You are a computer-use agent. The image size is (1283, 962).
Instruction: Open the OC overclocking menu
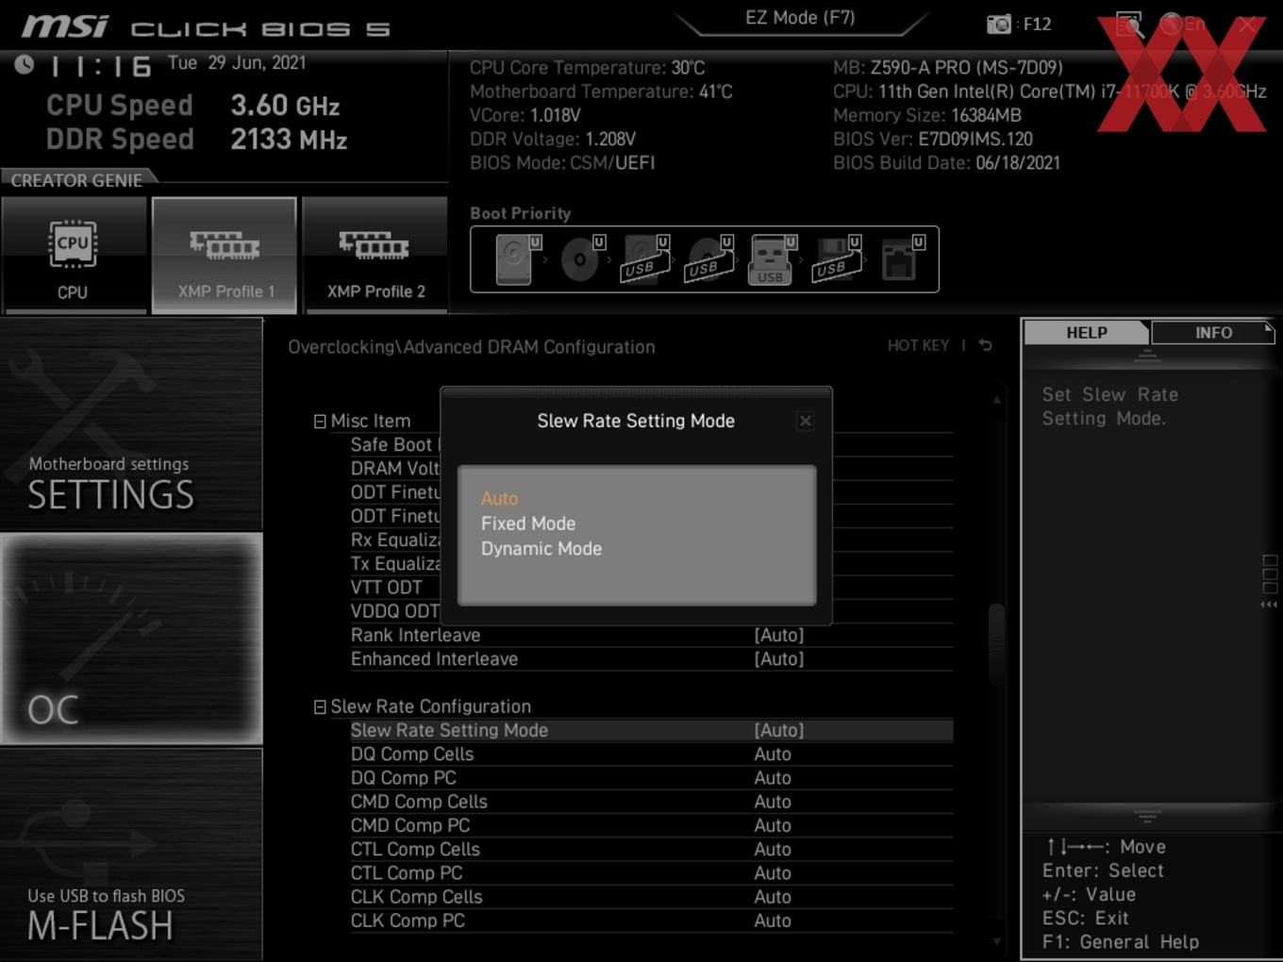pyautogui.click(x=131, y=639)
